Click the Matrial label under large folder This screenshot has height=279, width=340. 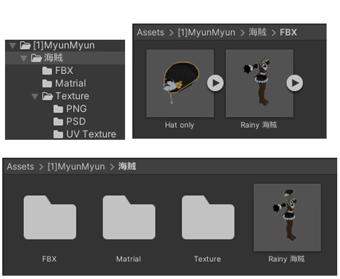coord(128,259)
